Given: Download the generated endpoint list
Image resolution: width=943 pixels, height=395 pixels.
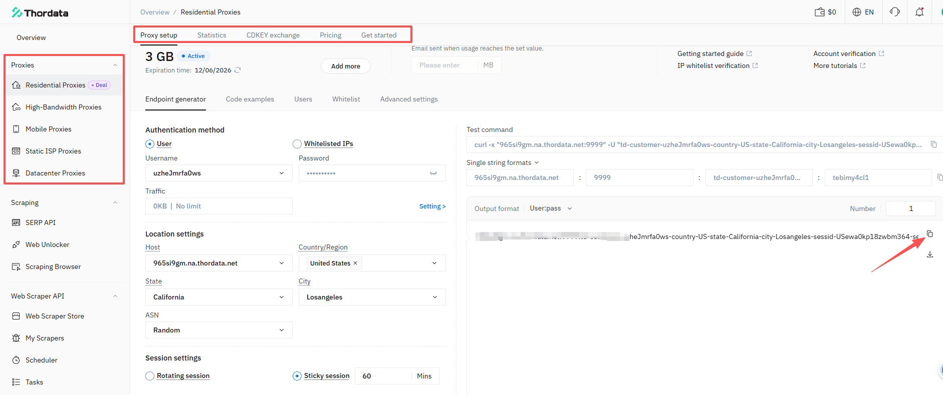Looking at the screenshot, I should [930, 254].
